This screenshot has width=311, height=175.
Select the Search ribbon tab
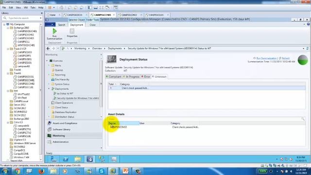point(62,25)
